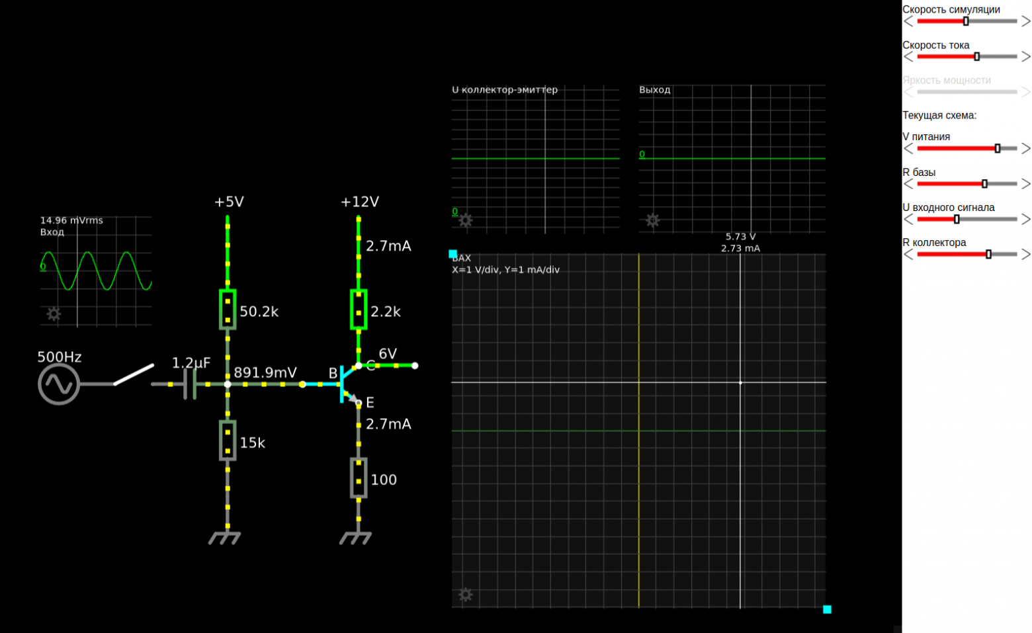Click the 2.7mA label below the emitter
1032x633 pixels.
pyautogui.click(x=388, y=424)
